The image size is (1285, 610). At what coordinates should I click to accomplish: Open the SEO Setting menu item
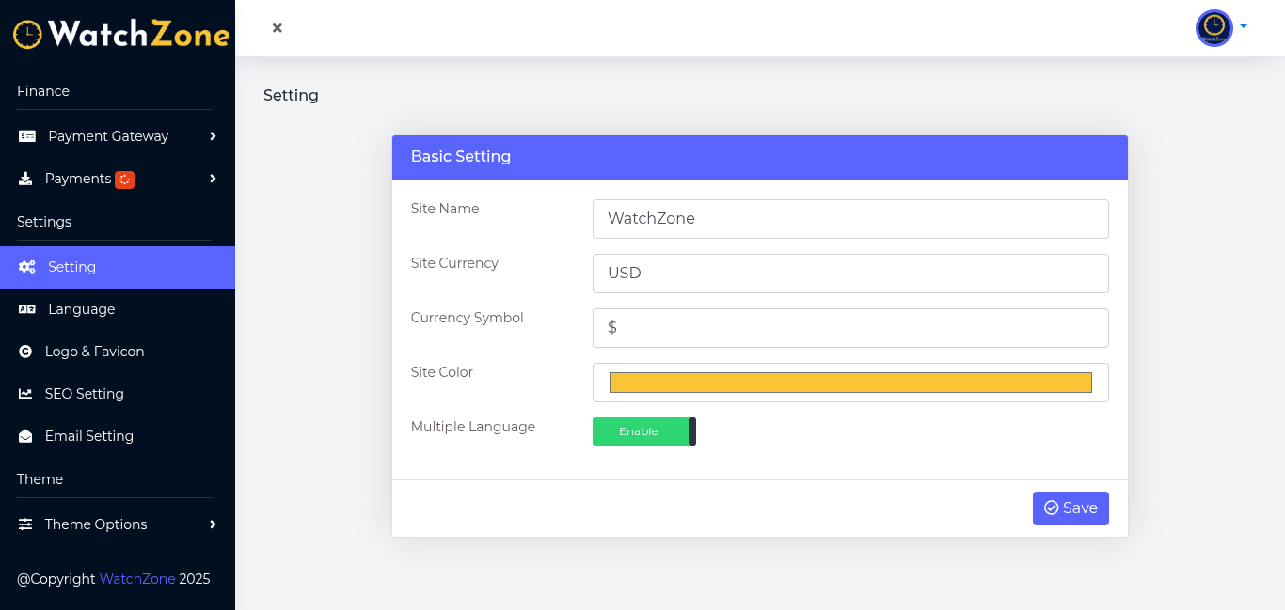pos(85,394)
